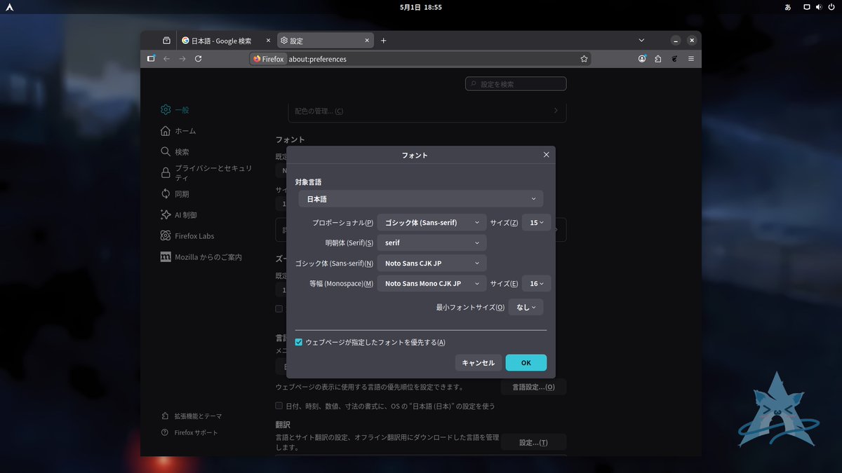Switch to 日本語 - Google 検索 tab
This screenshot has width=842, height=473.
[225, 41]
